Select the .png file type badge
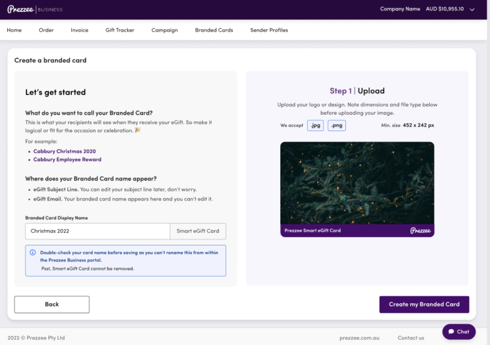The image size is (490, 345). click(x=337, y=125)
